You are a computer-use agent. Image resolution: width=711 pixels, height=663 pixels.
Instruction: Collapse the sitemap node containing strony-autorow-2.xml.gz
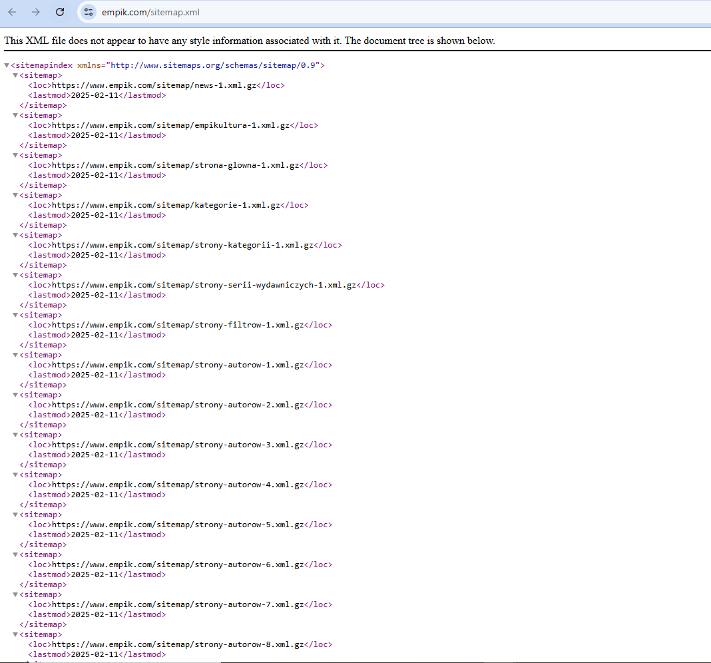15,395
